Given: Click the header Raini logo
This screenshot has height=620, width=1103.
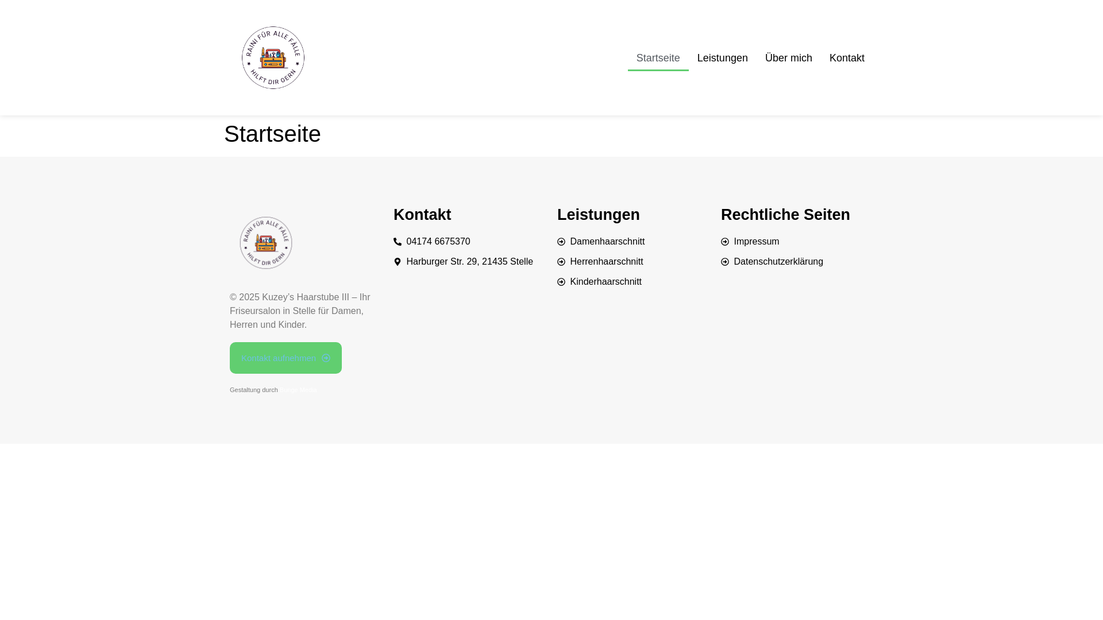Looking at the screenshot, I should (273, 57).
